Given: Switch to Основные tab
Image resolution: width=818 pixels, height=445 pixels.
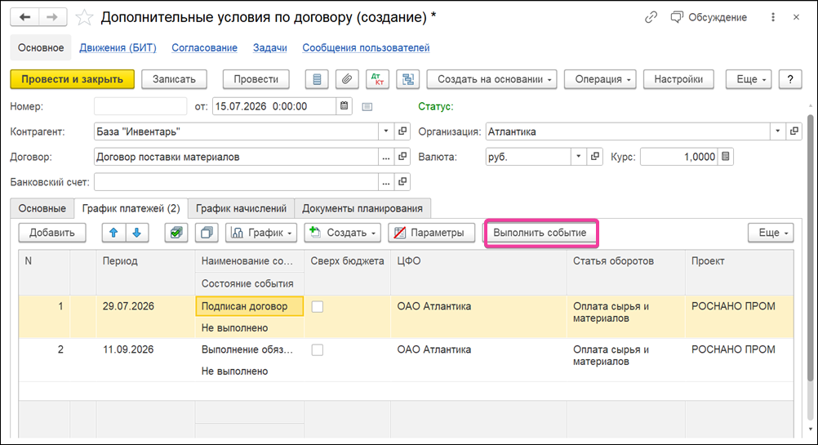Looking at the screenshot, I should 42,208.
